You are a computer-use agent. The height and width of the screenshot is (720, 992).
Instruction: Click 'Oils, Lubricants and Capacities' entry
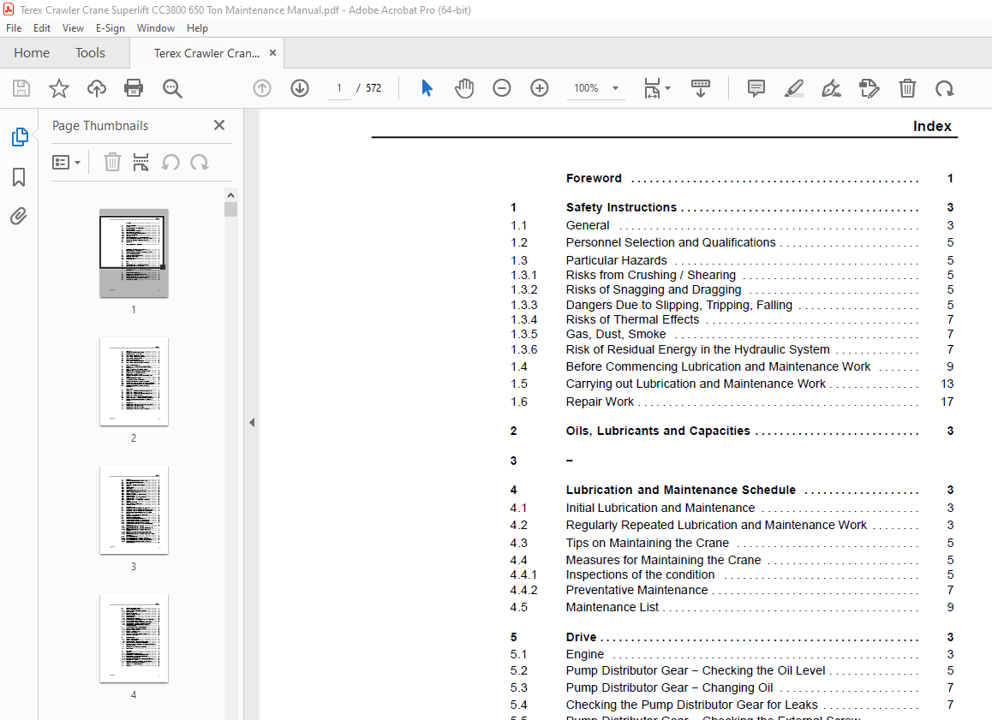(x=658, y=431)
